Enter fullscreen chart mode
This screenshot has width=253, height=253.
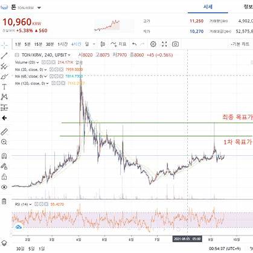(x=164, y=44)
